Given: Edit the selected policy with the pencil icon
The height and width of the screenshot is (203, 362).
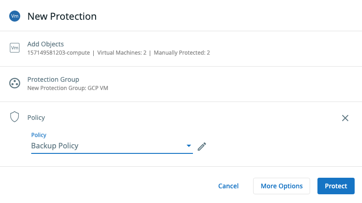Looking at the screenshot, I should [202, 147].
